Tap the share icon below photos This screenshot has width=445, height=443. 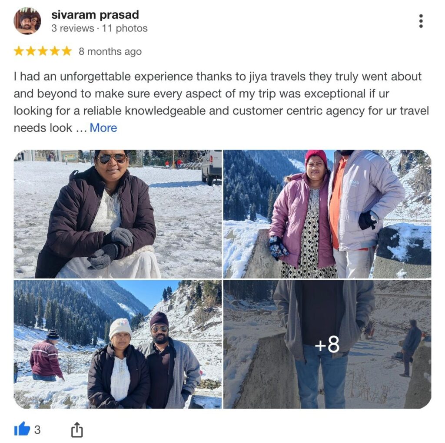tap(76, 430)
